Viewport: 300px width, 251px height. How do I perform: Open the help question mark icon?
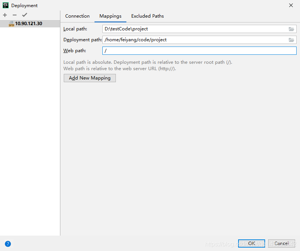coord(8,244)
